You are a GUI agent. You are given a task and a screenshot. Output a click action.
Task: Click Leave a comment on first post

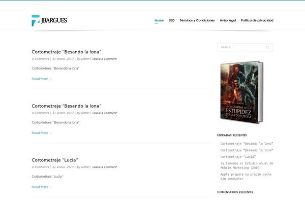[x=104, y=59]
